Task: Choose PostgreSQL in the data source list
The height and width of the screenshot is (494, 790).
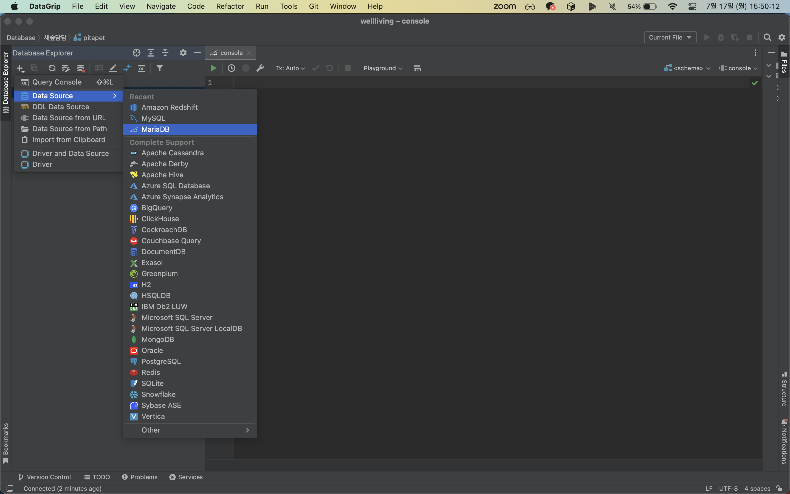Action: click(x=161, y=361)
